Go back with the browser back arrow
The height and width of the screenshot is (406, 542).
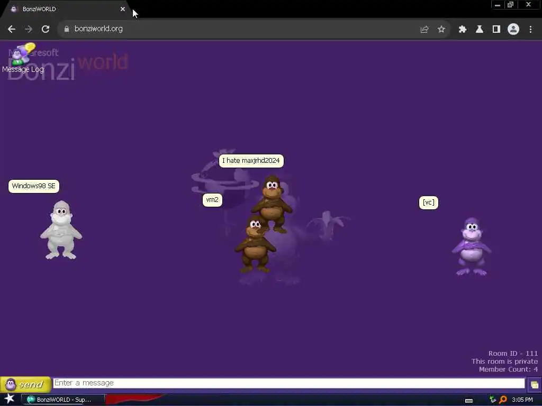click(x=12, y=29)
